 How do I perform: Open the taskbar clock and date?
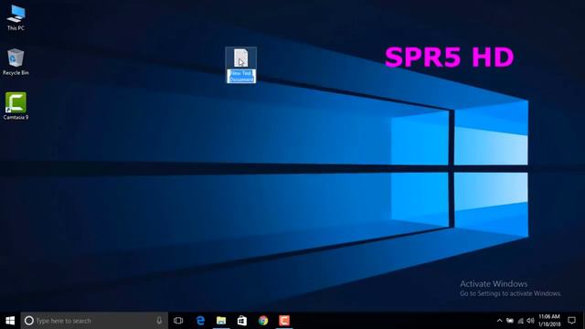[549, 321]
